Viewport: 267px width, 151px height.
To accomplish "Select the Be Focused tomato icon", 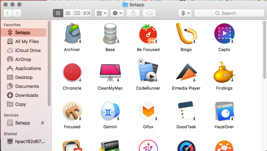I will (x=148, y=34).
